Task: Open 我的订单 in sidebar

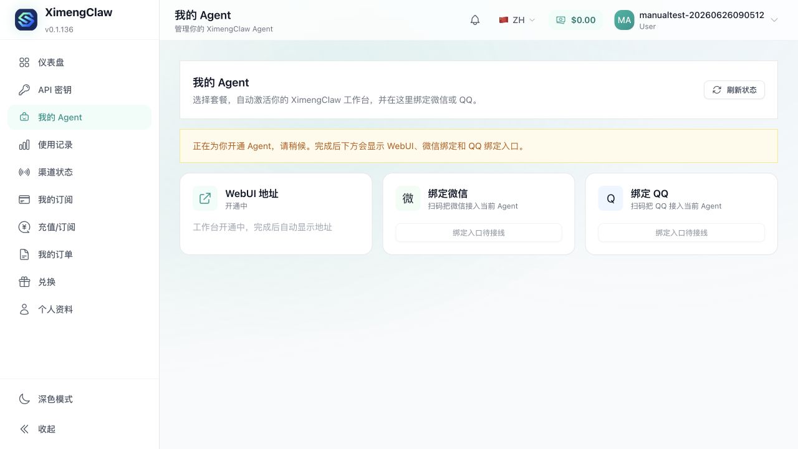Action: click(x=80, y=254)
